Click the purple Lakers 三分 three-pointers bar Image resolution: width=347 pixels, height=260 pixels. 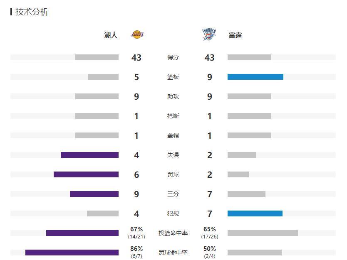[x=94, y=194]
